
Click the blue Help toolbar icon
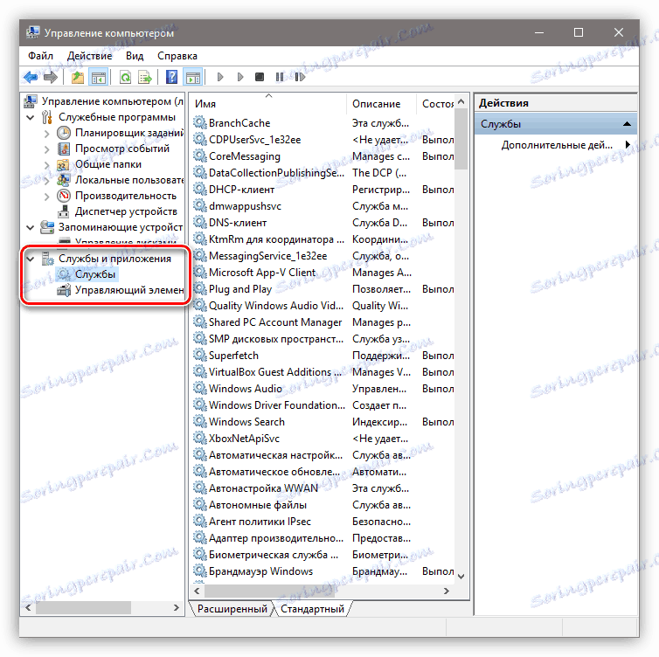point(172,77)
